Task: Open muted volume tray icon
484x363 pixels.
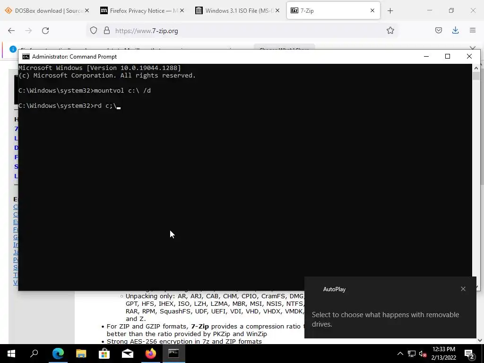Action: click(x=423, y=354)
